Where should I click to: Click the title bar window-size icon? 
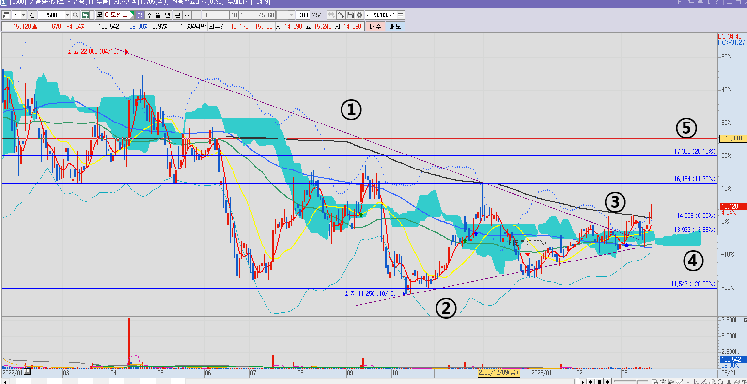point(681,2)
